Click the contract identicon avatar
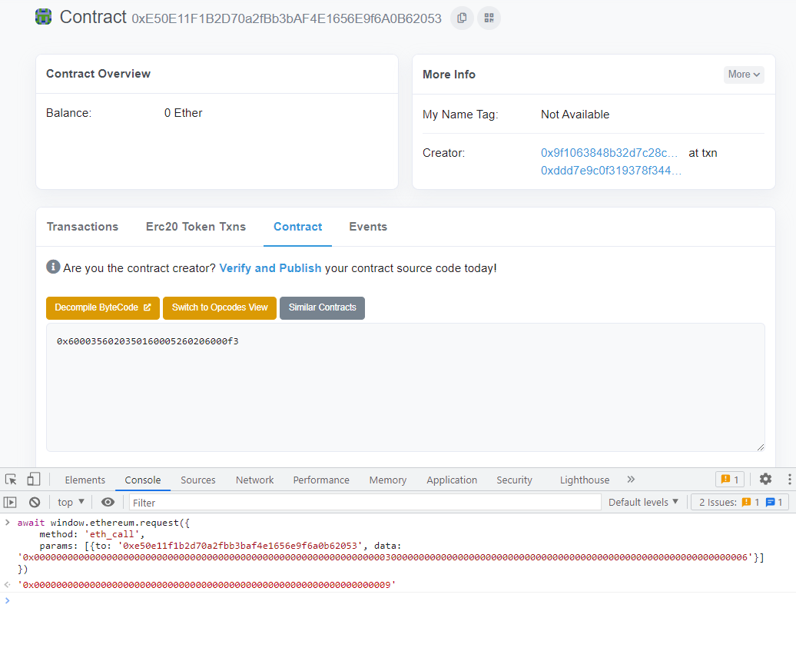This screenshot has height=661, width=796. tap(43, 17)
